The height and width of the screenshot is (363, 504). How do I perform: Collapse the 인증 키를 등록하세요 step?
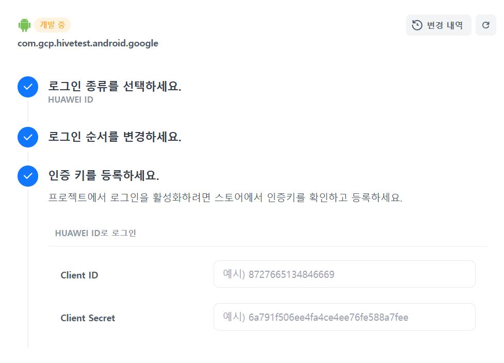point(103,175)
